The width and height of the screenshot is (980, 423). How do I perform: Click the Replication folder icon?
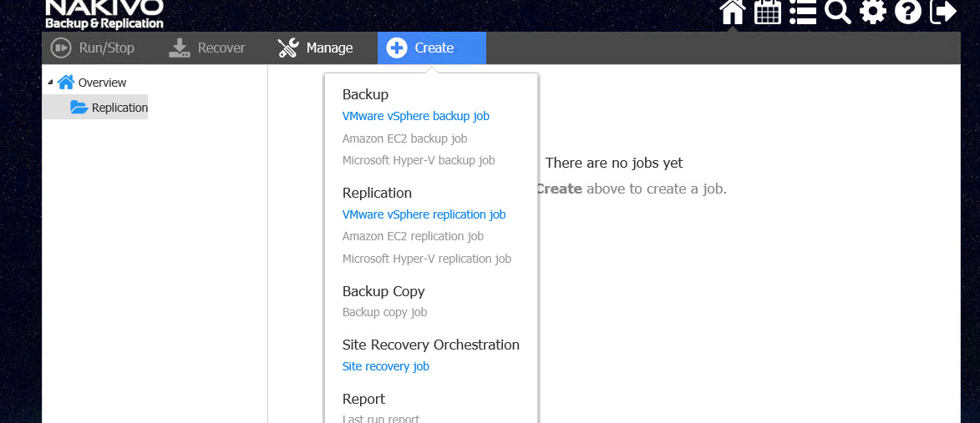(79, 107)
